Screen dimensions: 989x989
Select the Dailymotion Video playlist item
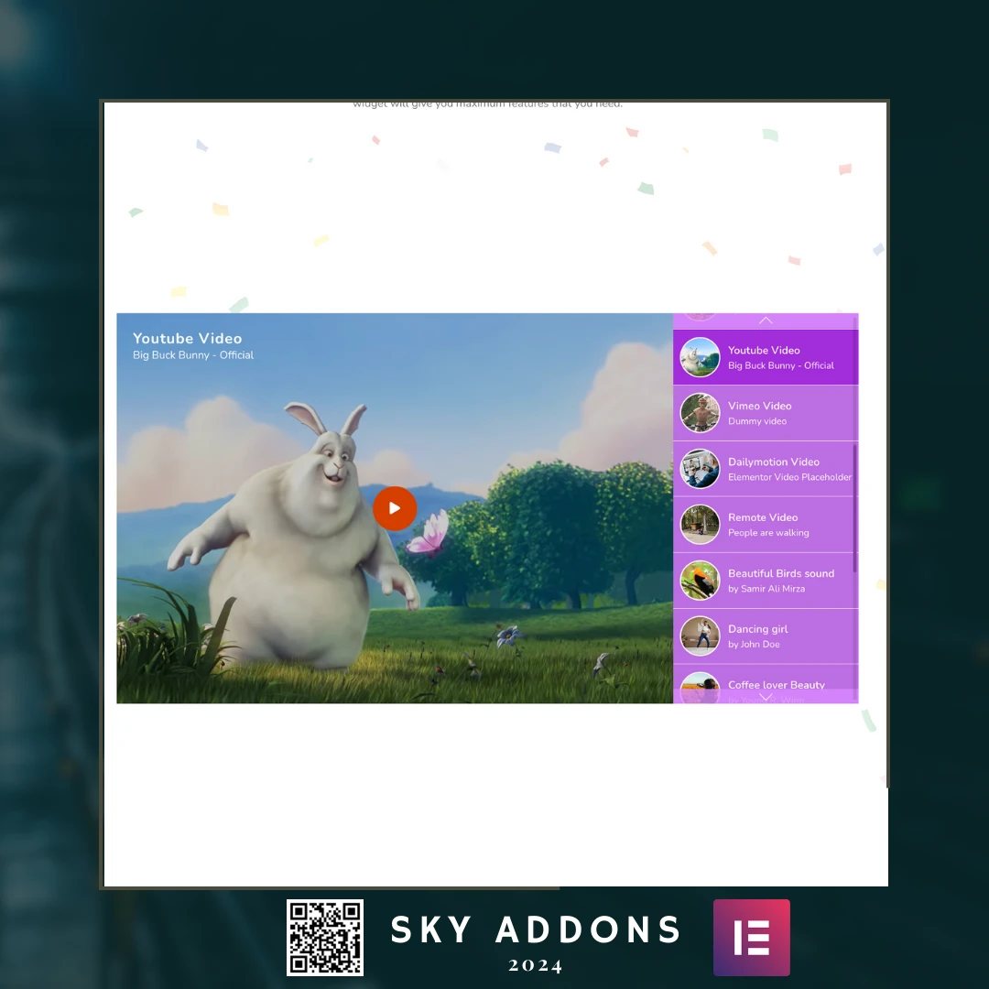pyautogui.click(x=765, y=469)
